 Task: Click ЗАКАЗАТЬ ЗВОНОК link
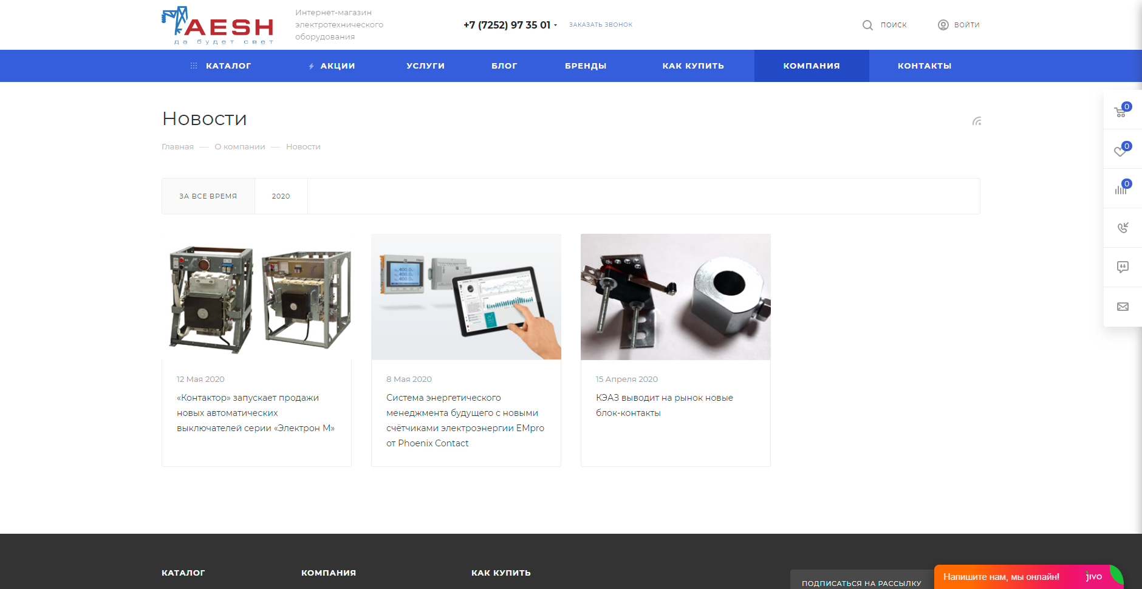coord(601,25)
